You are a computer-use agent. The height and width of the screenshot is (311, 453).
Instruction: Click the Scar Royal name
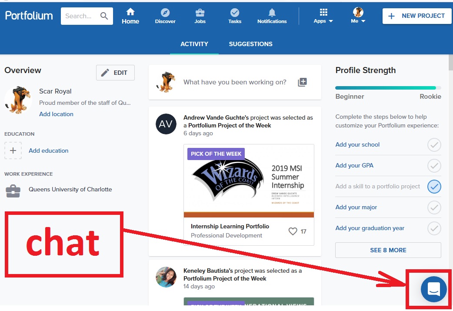55,91
